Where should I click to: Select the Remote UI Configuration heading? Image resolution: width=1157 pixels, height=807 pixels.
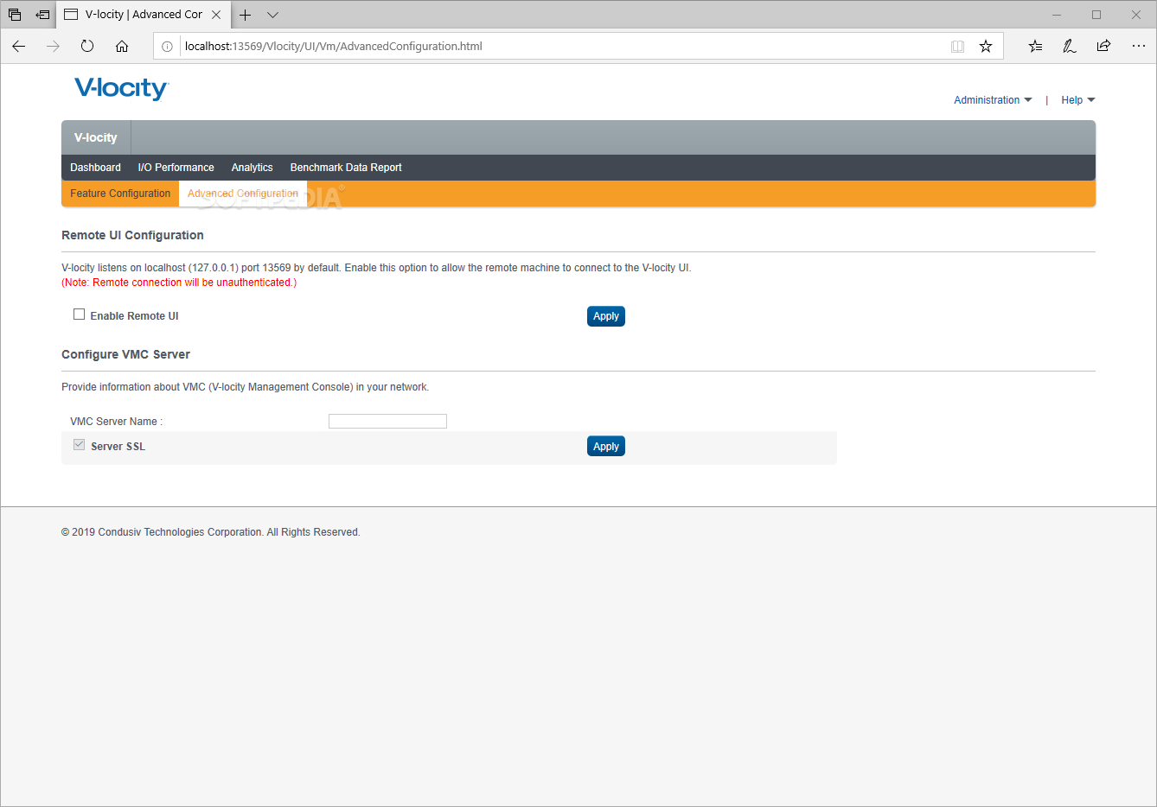coord(132,235)
